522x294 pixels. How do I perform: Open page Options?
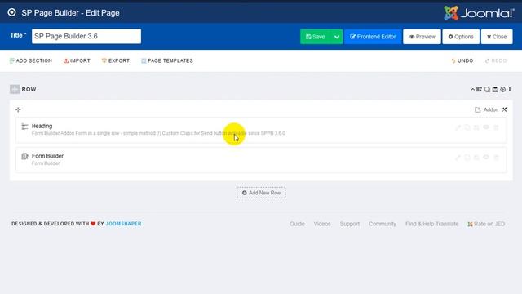point(461,37)
